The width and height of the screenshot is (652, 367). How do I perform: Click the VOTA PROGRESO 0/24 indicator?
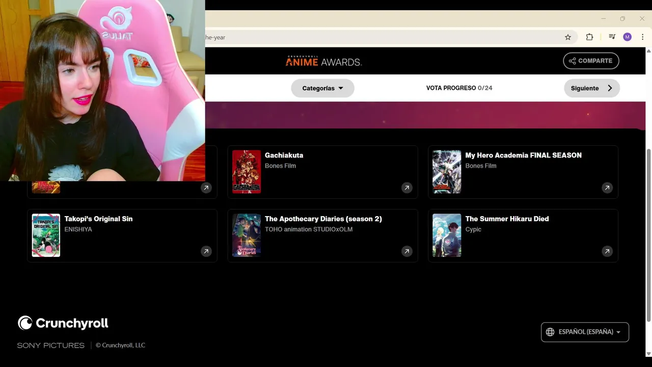(x=459, y=88)
